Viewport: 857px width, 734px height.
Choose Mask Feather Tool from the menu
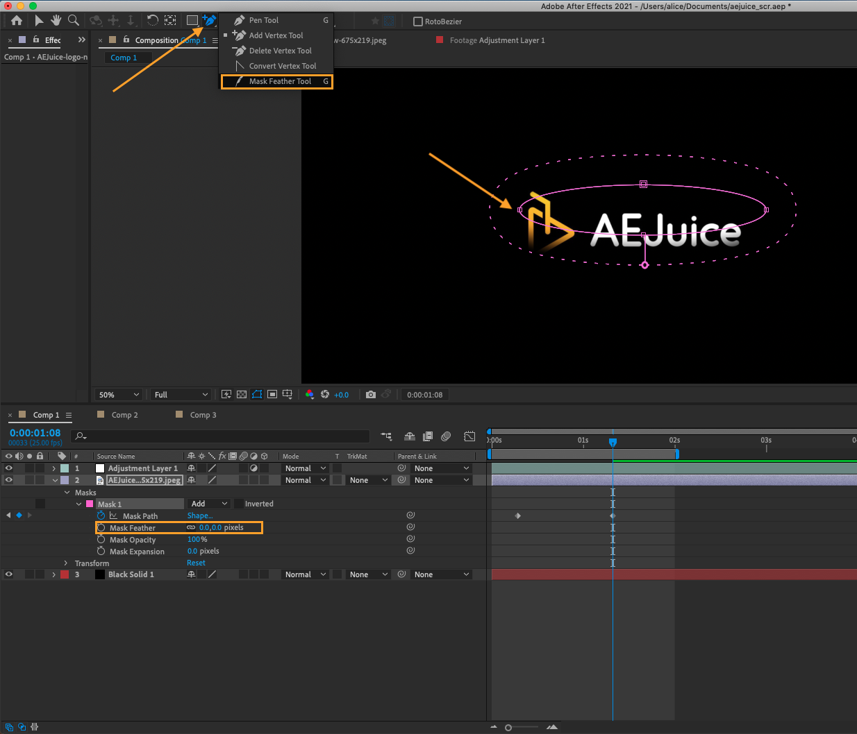(280, 81)
